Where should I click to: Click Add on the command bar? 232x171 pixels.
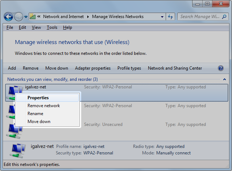[x=12, y=68]
